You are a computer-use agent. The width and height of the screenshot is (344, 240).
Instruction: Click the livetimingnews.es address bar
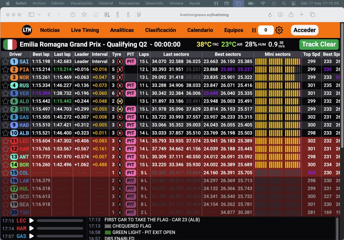204,15
